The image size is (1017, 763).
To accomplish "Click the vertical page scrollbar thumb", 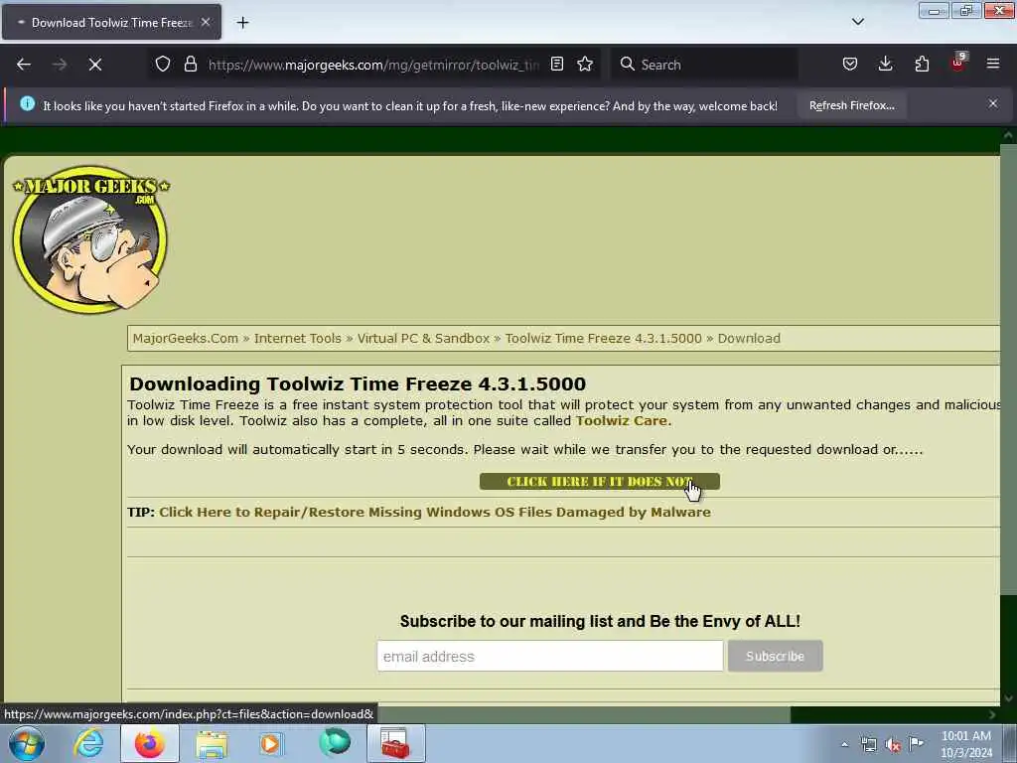I will (1008, 369).
